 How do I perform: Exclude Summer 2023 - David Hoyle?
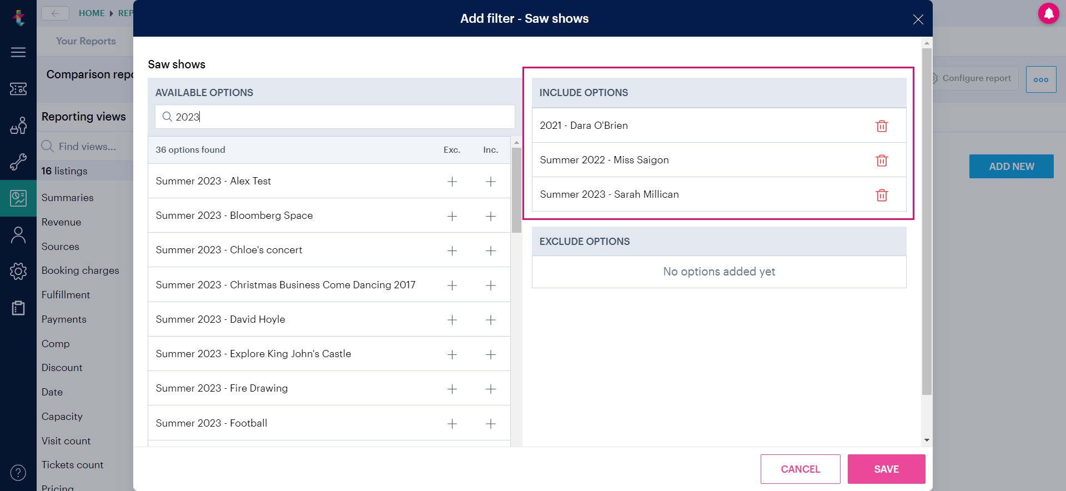tap(452, 320)
